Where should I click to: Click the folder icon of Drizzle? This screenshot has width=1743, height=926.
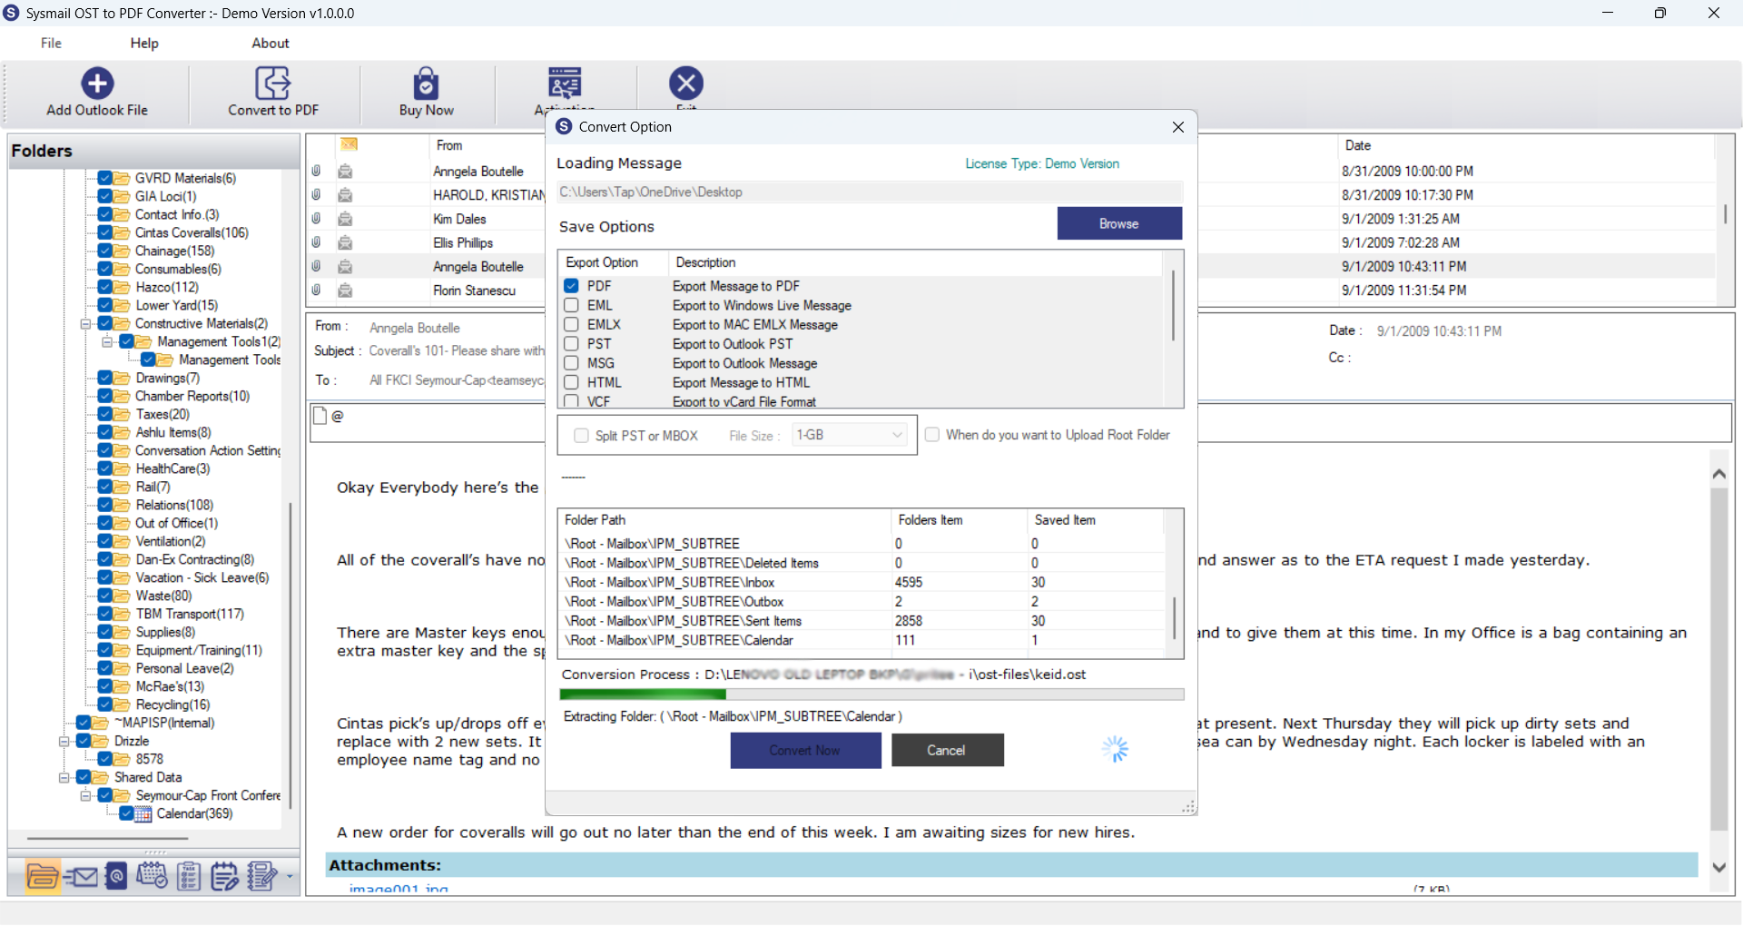click(x=101, y=742)
